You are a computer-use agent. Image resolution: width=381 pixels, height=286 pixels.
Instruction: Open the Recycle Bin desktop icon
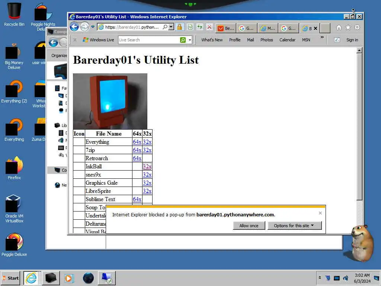(x=14, y=14)
